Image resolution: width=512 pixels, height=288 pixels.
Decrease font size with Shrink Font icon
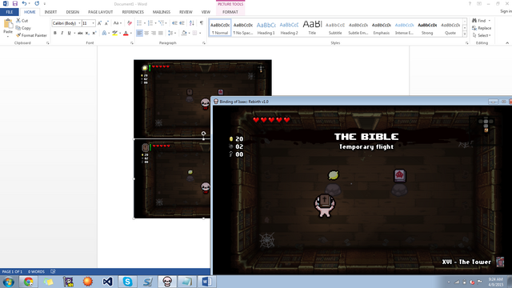tap(106, 23)
